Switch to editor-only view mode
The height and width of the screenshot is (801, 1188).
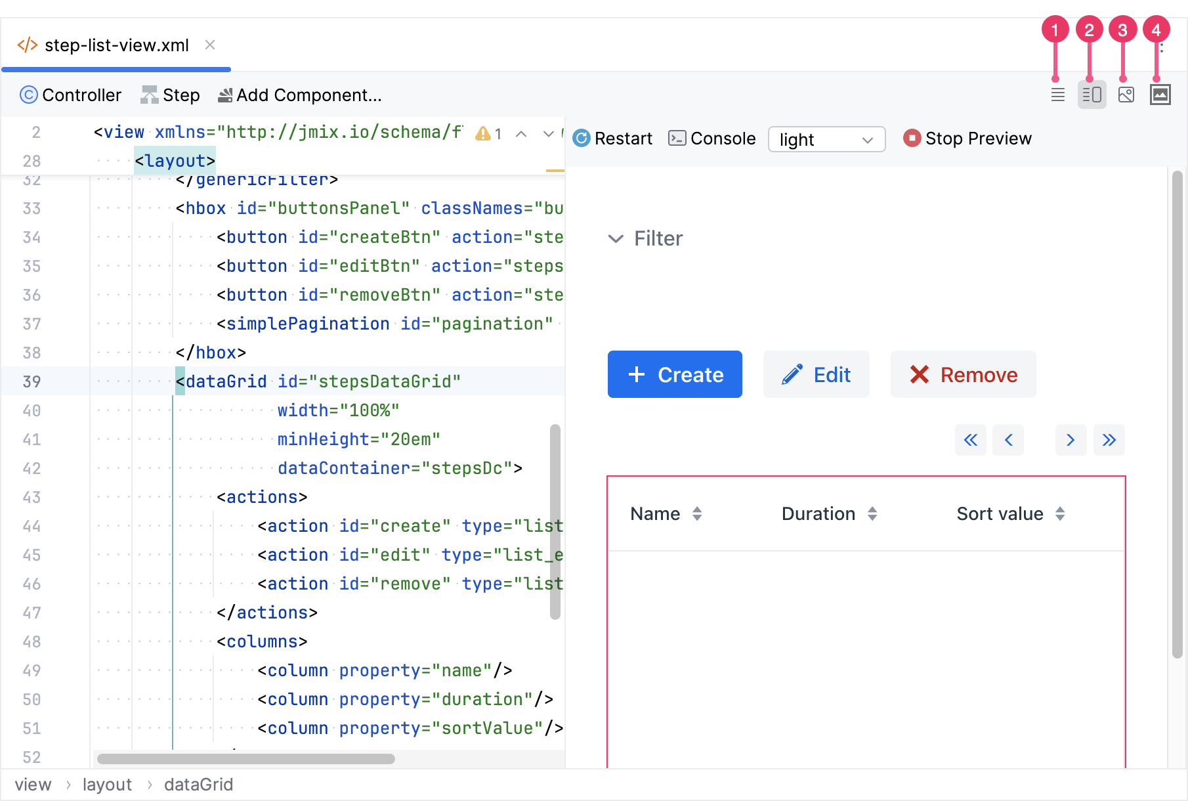(x=1057, y=95)
